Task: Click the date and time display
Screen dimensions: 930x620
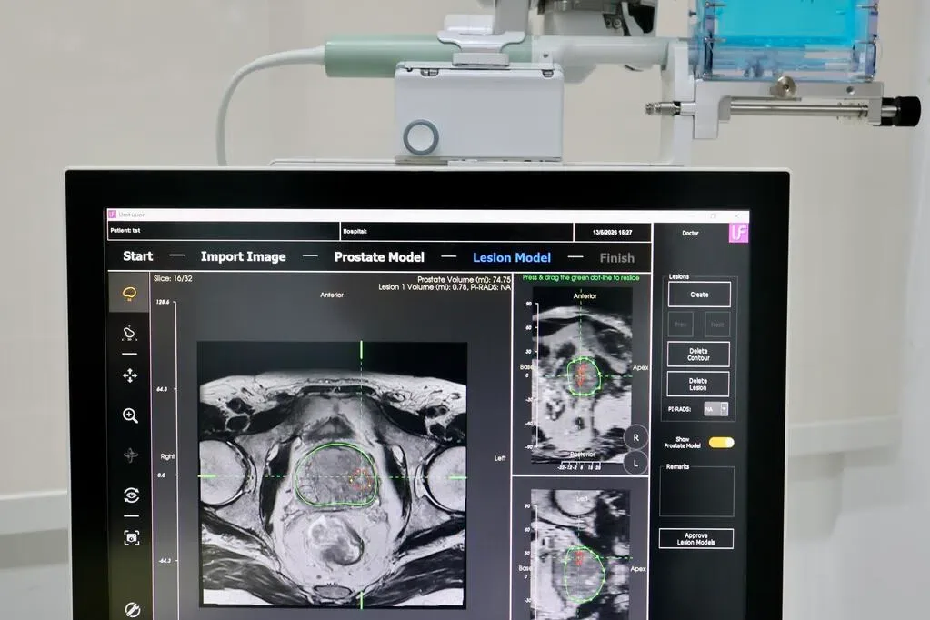Action: point(612,232)
